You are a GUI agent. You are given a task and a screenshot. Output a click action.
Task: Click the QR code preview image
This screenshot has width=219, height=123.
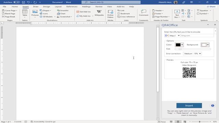tap(189, 72)
